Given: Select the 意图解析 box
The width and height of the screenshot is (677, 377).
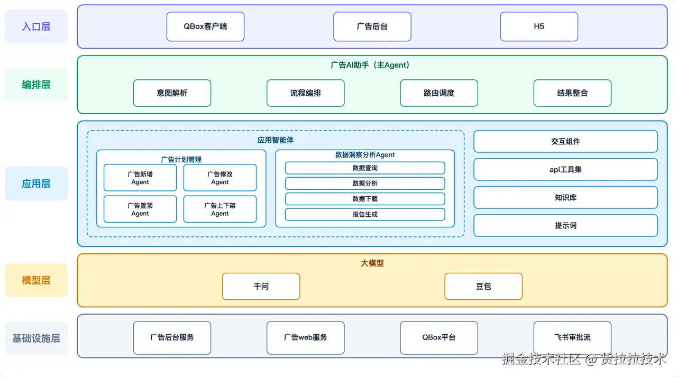Looking at the screenshot, I should click(172, 93).
